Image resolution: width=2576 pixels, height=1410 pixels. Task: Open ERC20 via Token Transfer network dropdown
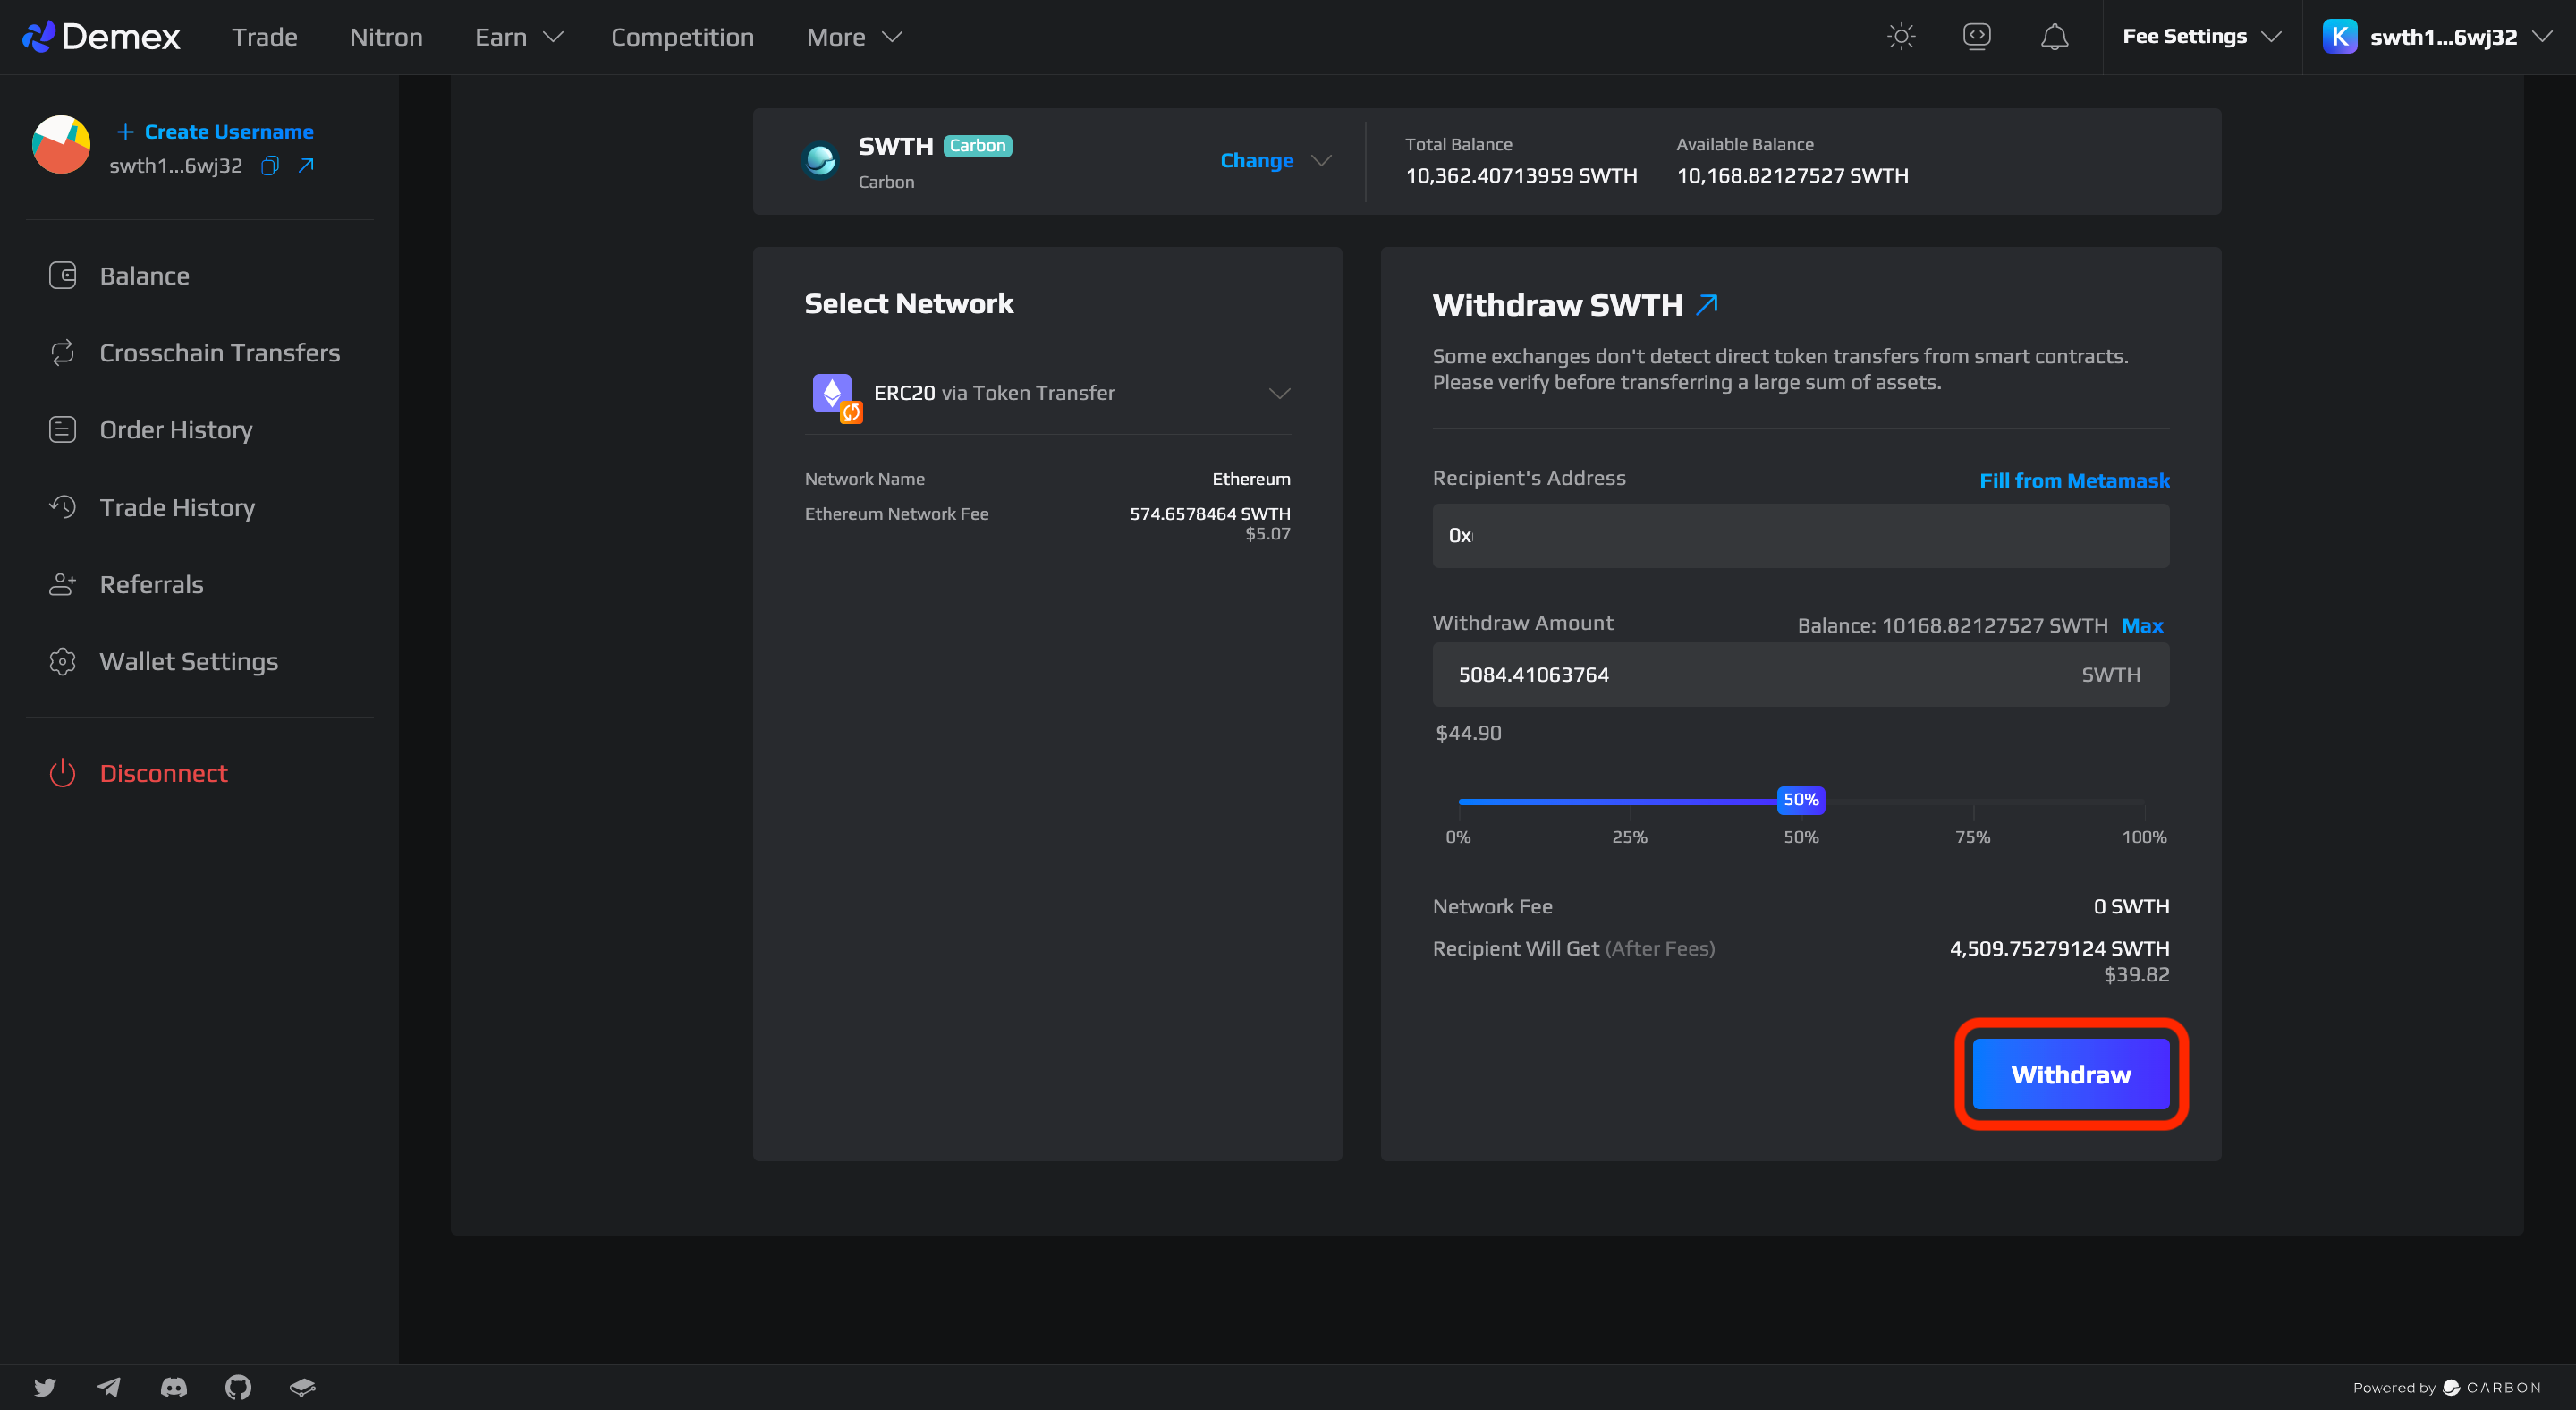pyautogui.click(x=1047, y=393)
